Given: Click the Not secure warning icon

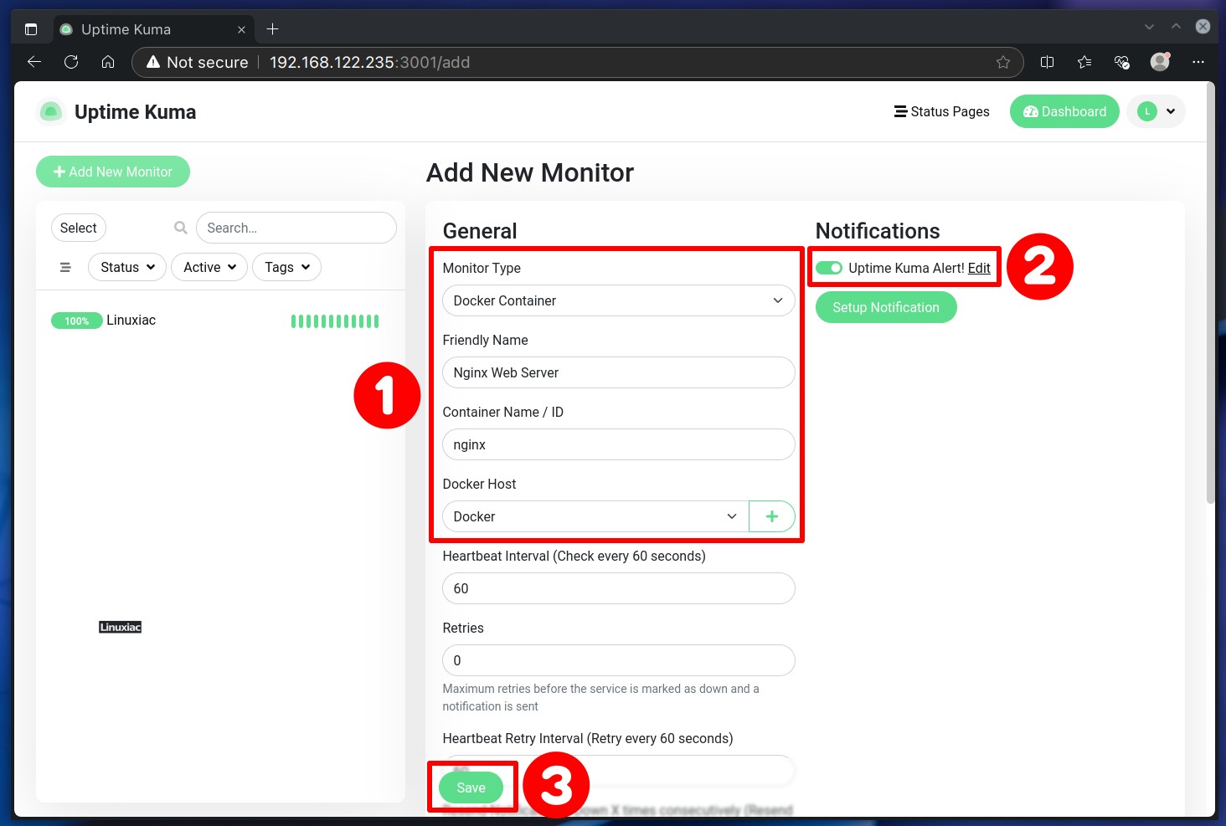Looking at the screenshot, I should click(153, 62).
